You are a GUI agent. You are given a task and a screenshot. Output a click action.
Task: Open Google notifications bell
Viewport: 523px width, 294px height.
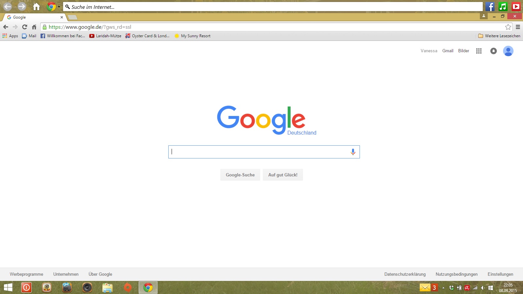pyautogui.click(x=493, y=51)
